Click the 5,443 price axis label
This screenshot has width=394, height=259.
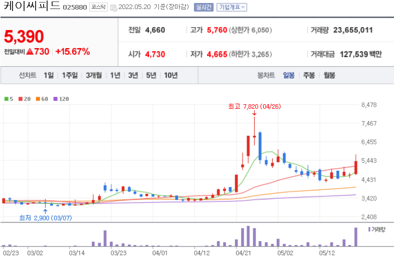pos(369,160)
